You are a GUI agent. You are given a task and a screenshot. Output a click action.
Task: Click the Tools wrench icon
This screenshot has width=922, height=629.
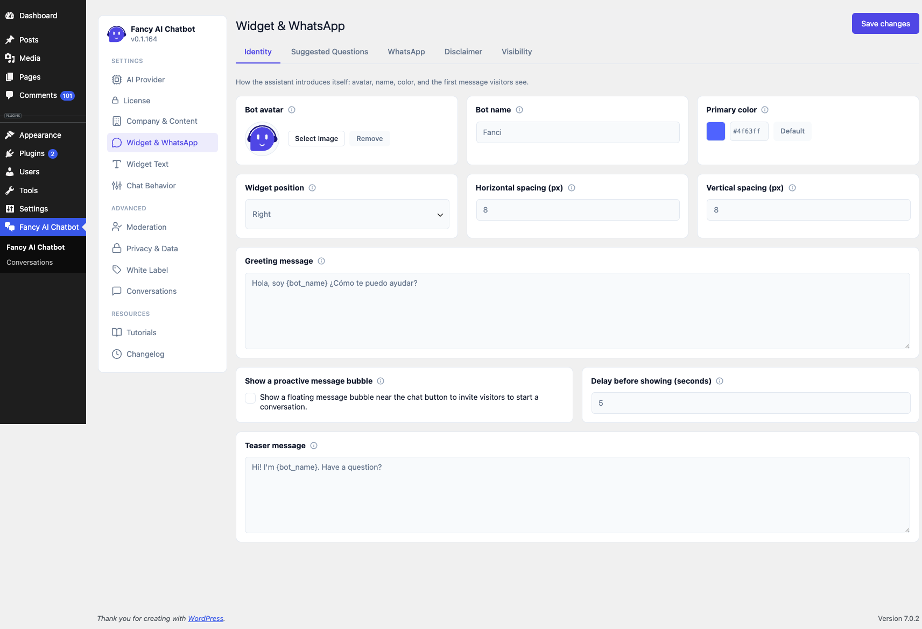10,190
